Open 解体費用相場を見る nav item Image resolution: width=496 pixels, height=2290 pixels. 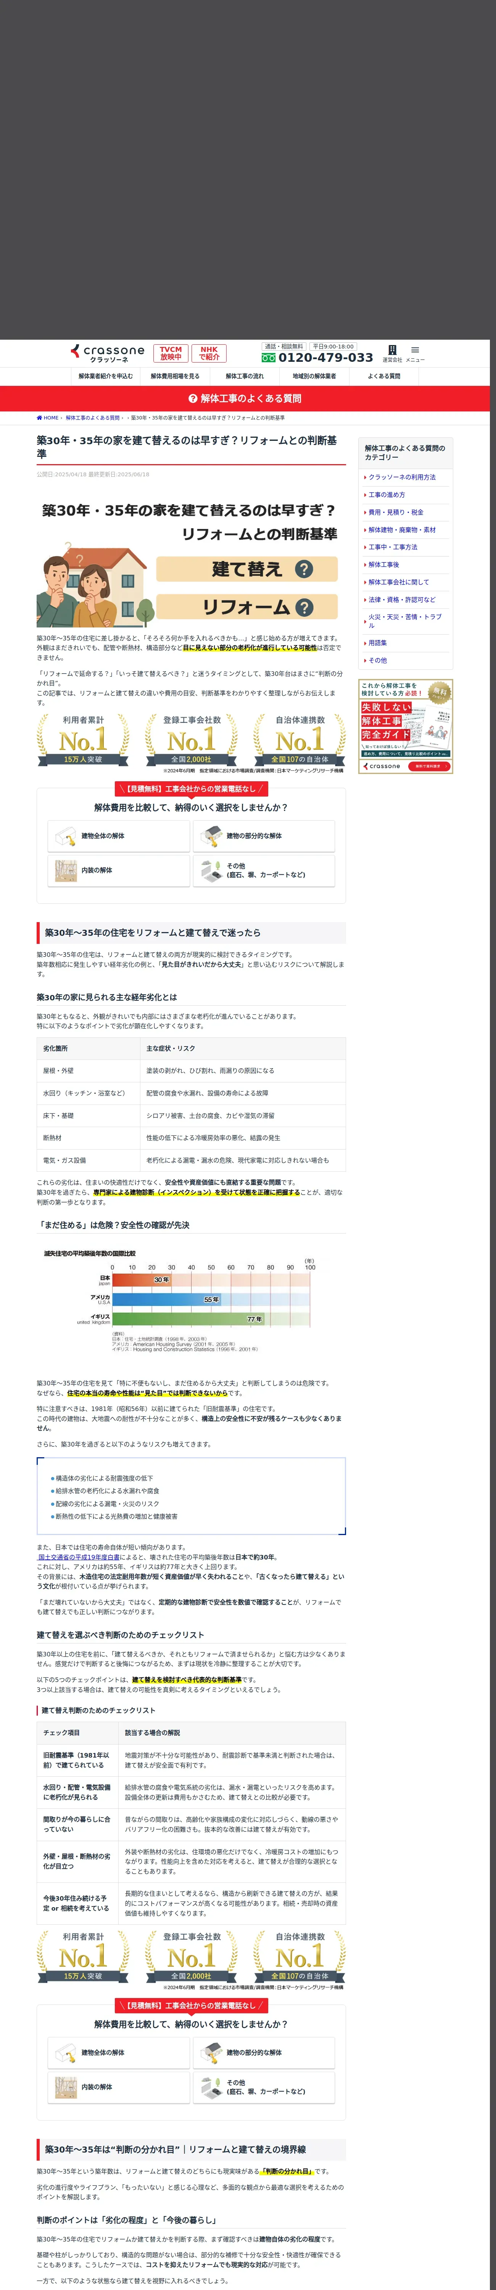coord(175,376)
